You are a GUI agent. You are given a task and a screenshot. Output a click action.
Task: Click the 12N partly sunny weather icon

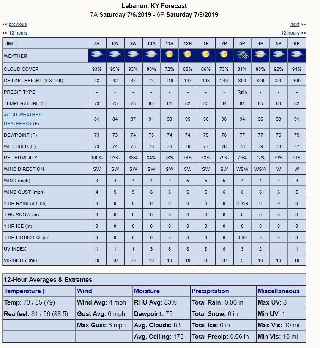point(188,55)
